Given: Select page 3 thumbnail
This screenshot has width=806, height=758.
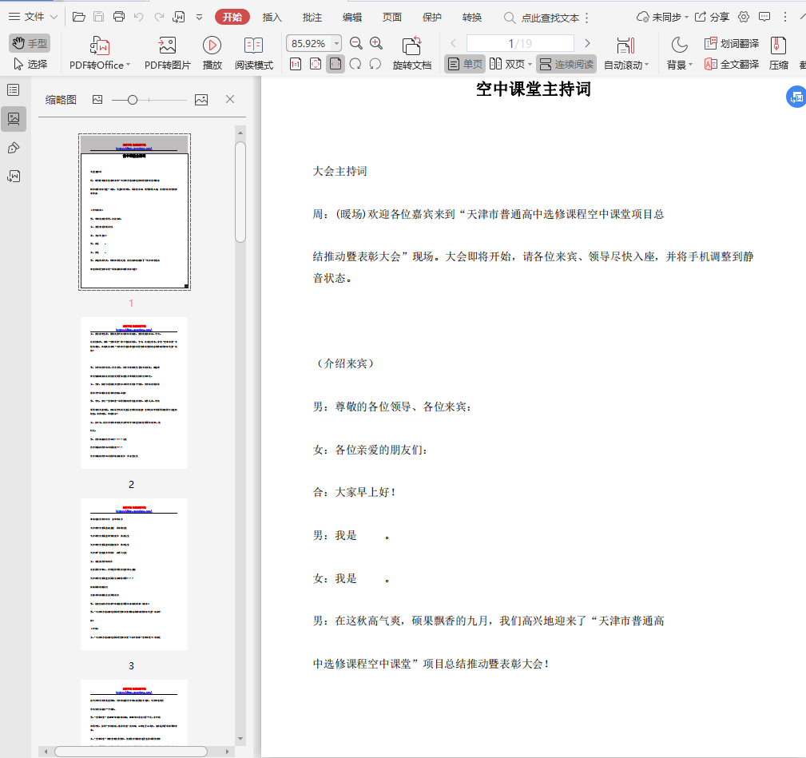Looking at the screenshot, I should pos(134,574).
